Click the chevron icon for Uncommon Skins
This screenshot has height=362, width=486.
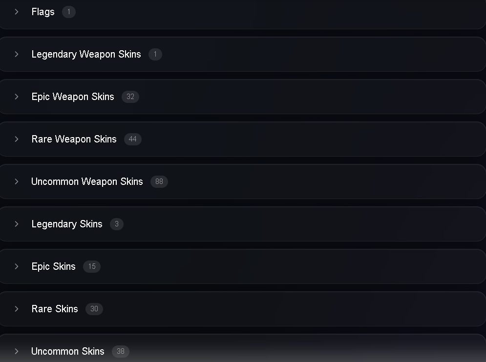[17, 351]
